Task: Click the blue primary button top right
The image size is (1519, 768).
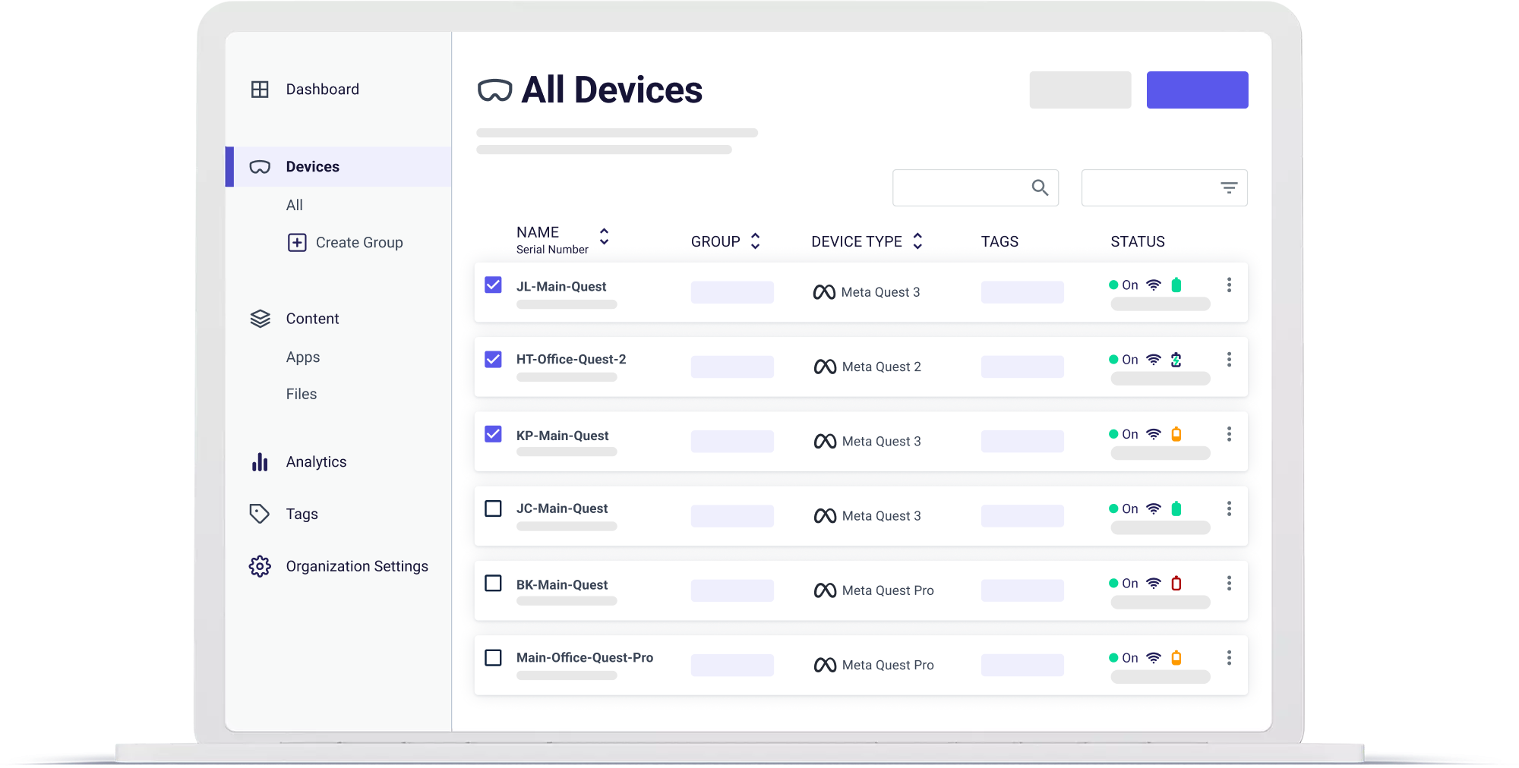Action: (1197, 90)
